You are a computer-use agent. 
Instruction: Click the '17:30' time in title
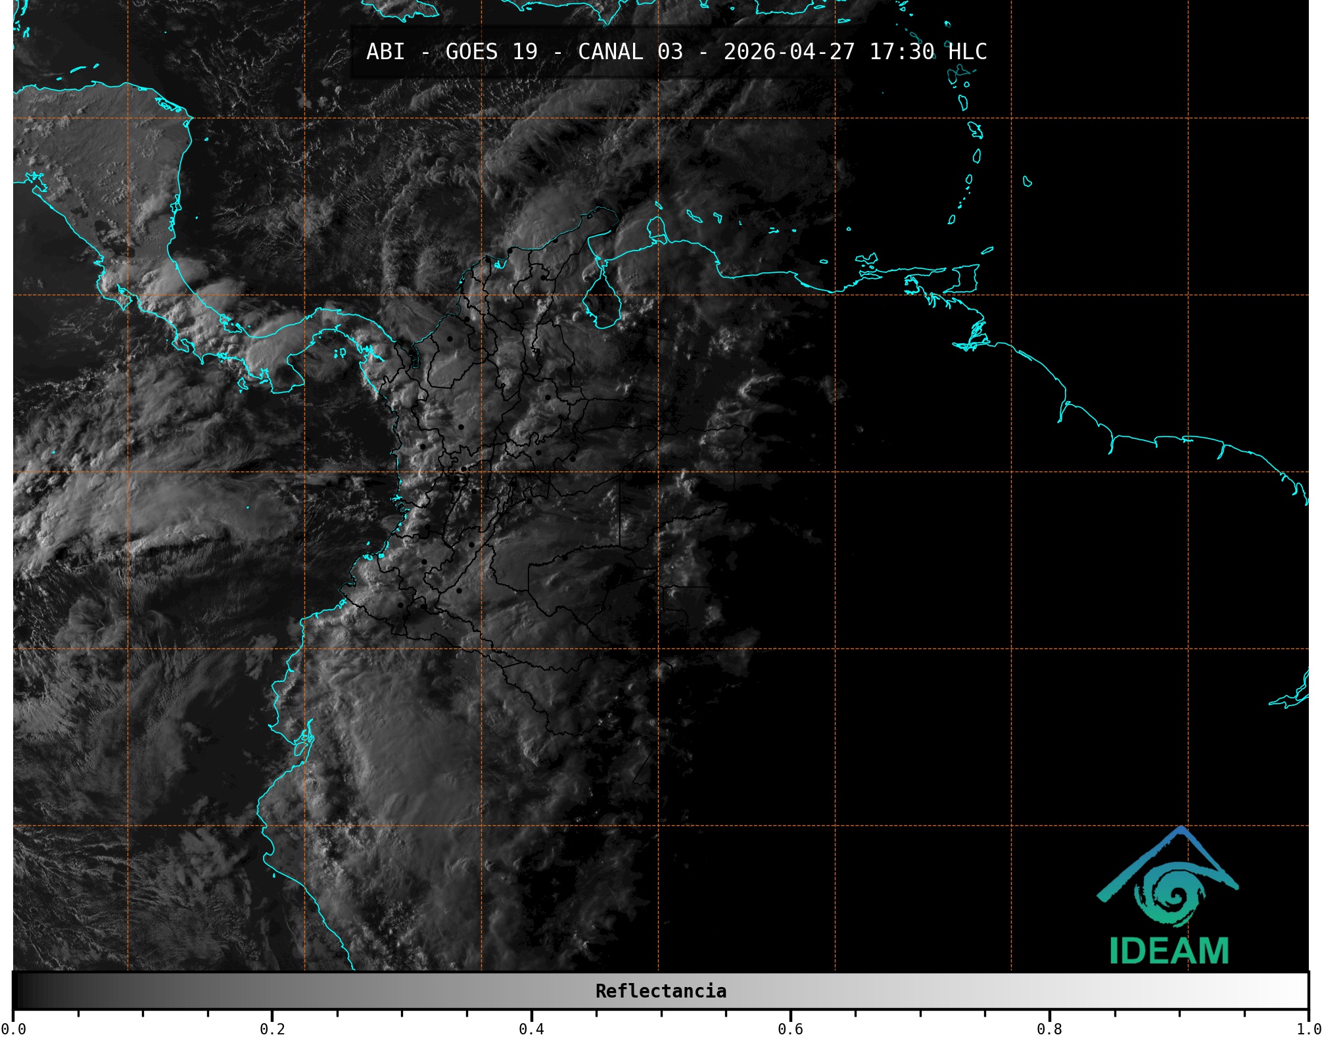[901, 52]
